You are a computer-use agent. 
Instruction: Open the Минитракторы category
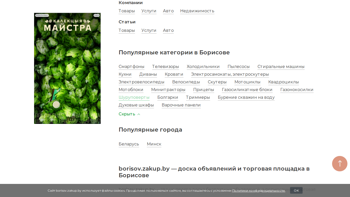point(168,90)
